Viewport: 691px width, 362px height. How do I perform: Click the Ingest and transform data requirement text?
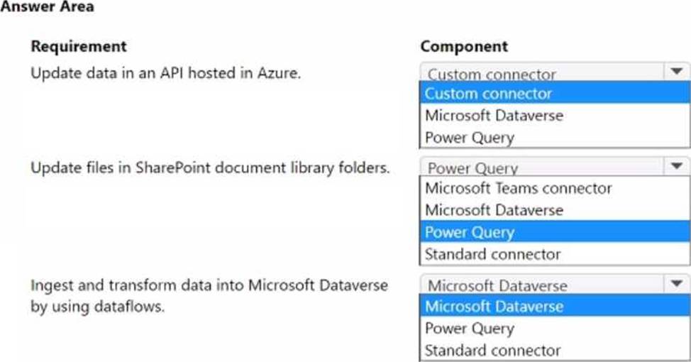(209, 295)
